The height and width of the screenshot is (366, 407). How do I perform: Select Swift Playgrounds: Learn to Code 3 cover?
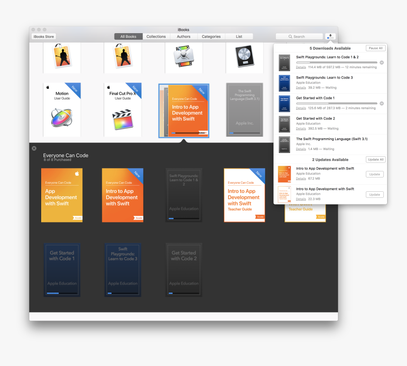(x=123, y=270)
